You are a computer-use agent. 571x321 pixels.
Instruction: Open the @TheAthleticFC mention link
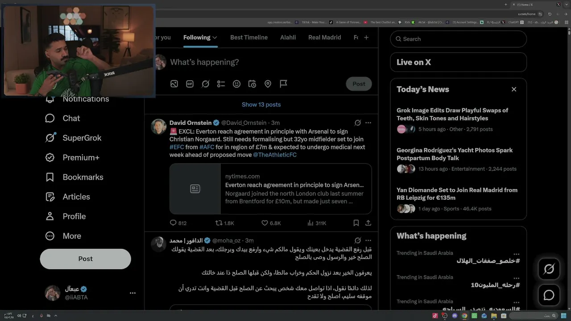275,155
